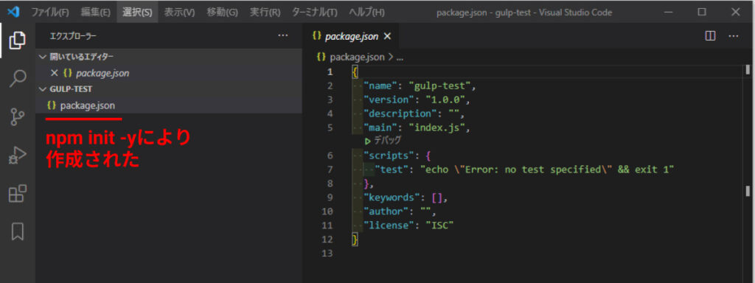Open editor more actions ellipsis

734,36
